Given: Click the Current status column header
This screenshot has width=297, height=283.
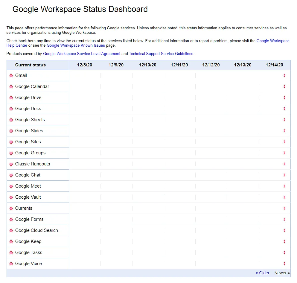Looking at the screenshot, I should [x=31, y=65].
